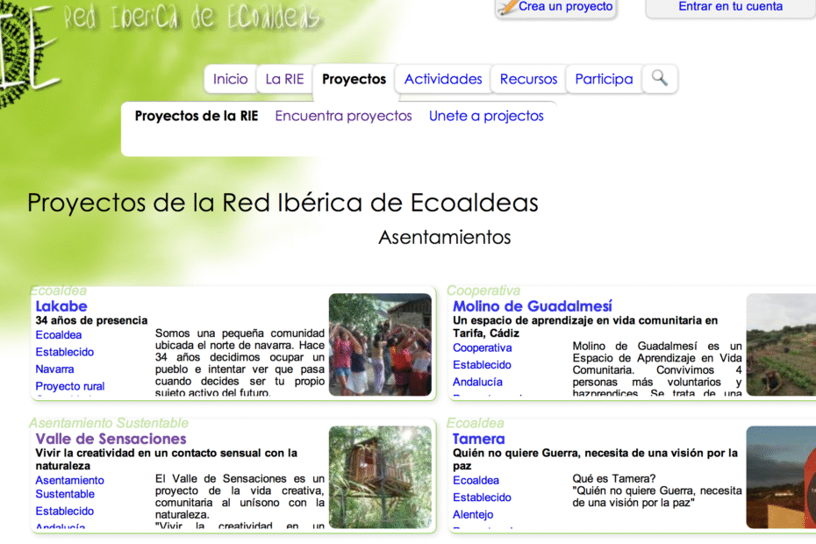Image resolution: width=816 pixels, height=544 pixels.
Task: Click the Cooperativa tag under Molino de Guadalmesí
Action: tap(482, 347)
